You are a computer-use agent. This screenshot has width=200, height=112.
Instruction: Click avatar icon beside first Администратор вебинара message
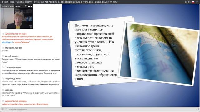click(3, 34)
